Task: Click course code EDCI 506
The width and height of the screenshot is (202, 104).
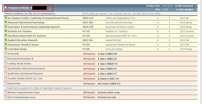Action: pos(88,40)
